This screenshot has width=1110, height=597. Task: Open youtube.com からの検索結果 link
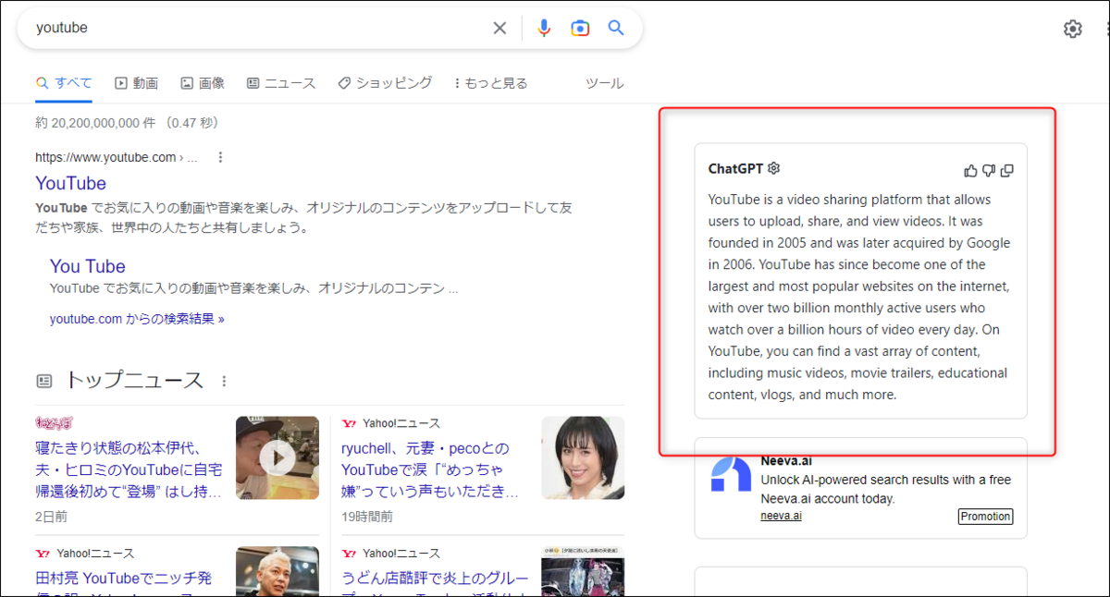point(137,319)
